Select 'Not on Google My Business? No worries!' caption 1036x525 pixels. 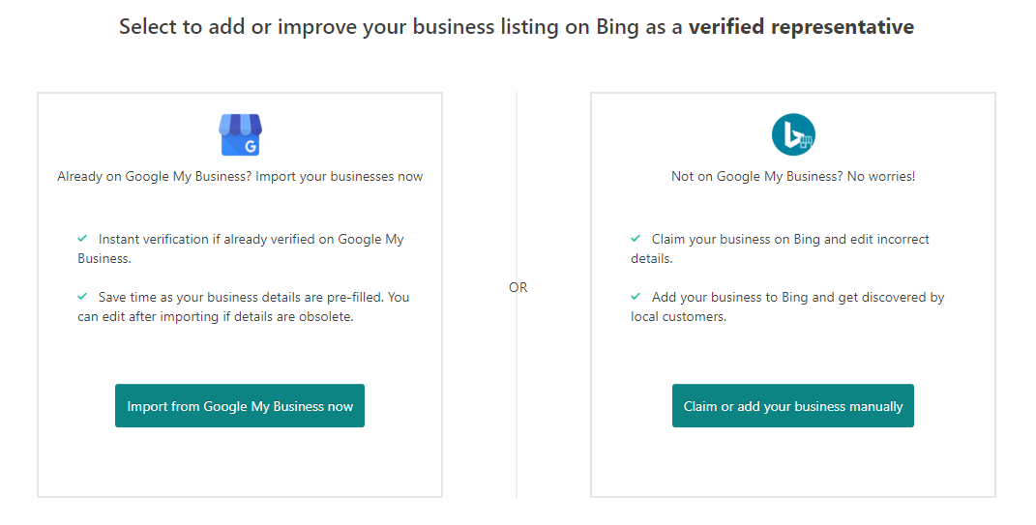click(x=793, y=177)
